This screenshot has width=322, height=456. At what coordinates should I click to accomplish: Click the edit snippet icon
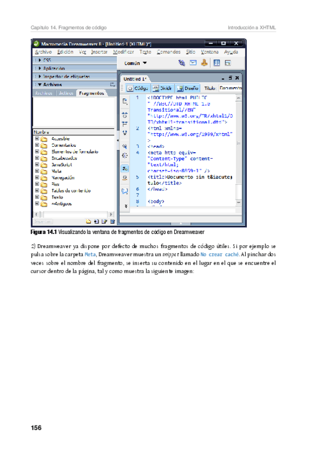point(104,222)
